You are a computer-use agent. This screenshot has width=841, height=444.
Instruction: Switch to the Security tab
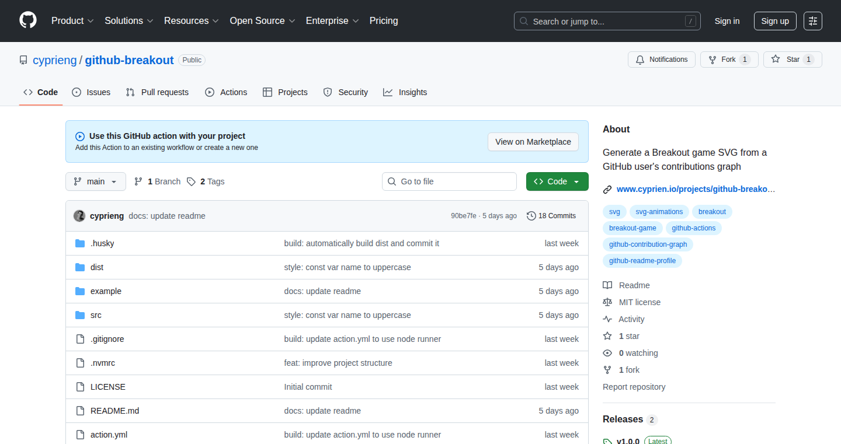tap(346, 92)
